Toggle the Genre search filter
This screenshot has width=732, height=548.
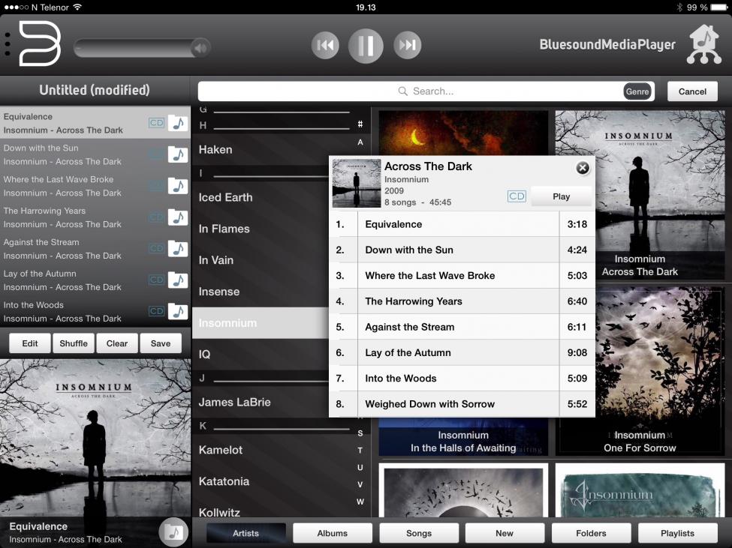click(x=637, y=91)
